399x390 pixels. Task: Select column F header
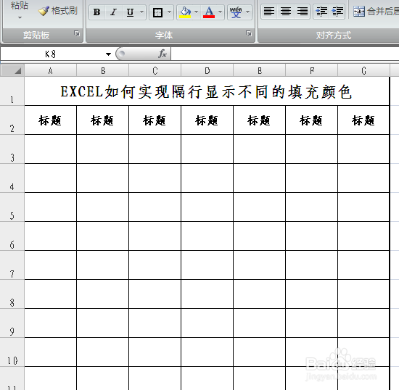312,70
